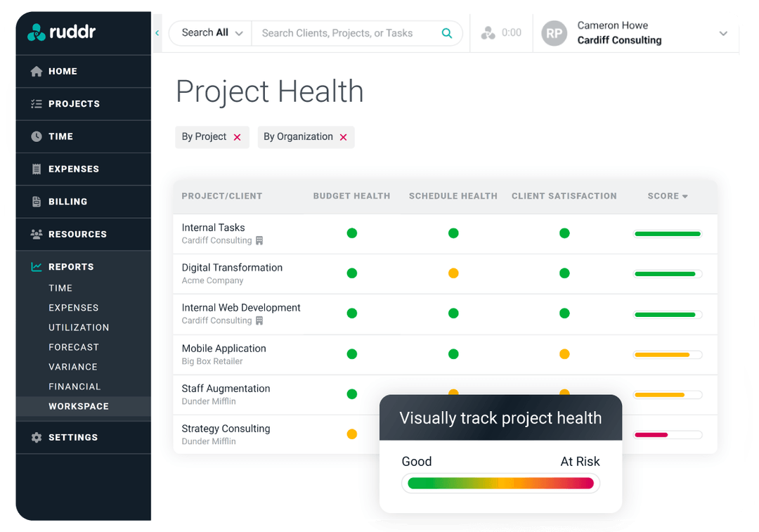Open Reports using the chart icon
This screenshot has height=532, width=759.
35,266
